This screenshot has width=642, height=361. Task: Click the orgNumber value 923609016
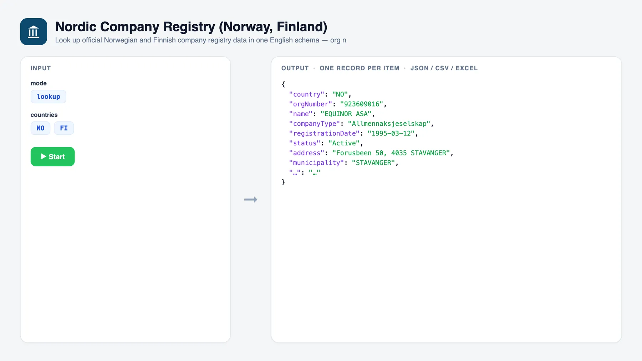(361, 104)
